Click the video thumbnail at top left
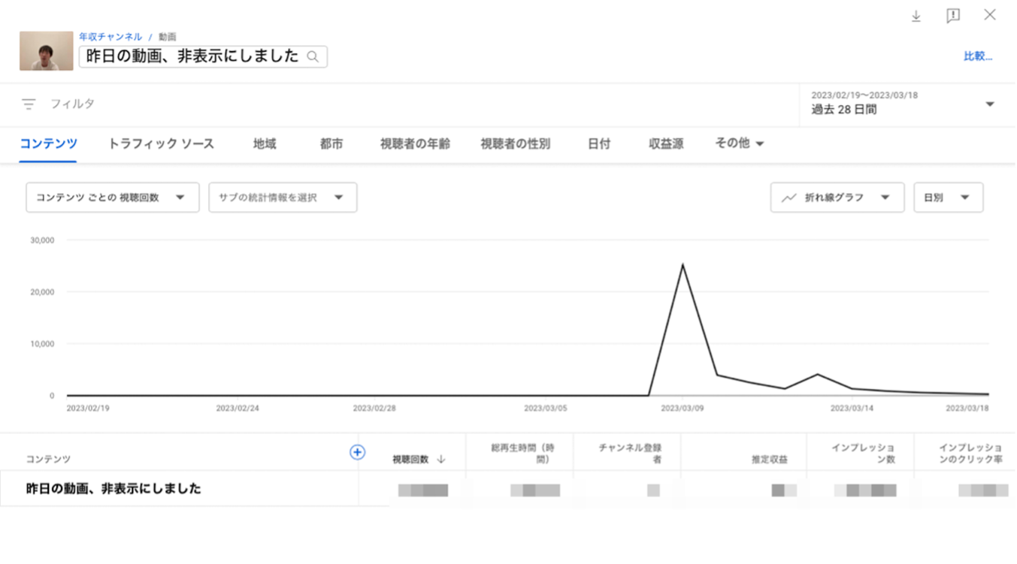 coord(47,51)
